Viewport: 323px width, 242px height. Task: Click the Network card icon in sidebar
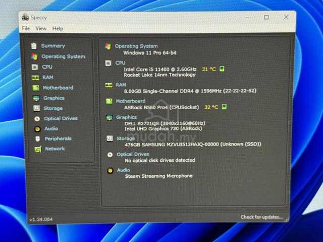[38, 149]
